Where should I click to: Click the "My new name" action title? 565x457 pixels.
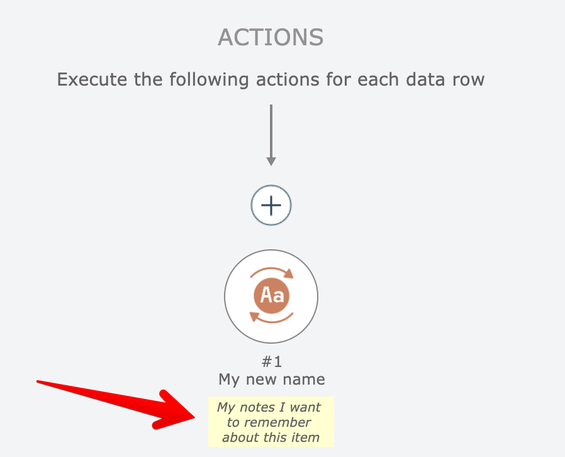pyautogui.click(x=271, y=380)
